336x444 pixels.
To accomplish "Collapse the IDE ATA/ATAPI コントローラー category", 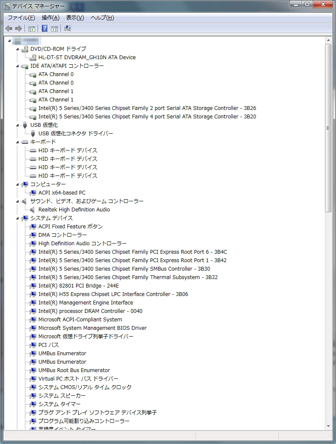I will click(18, 66).
